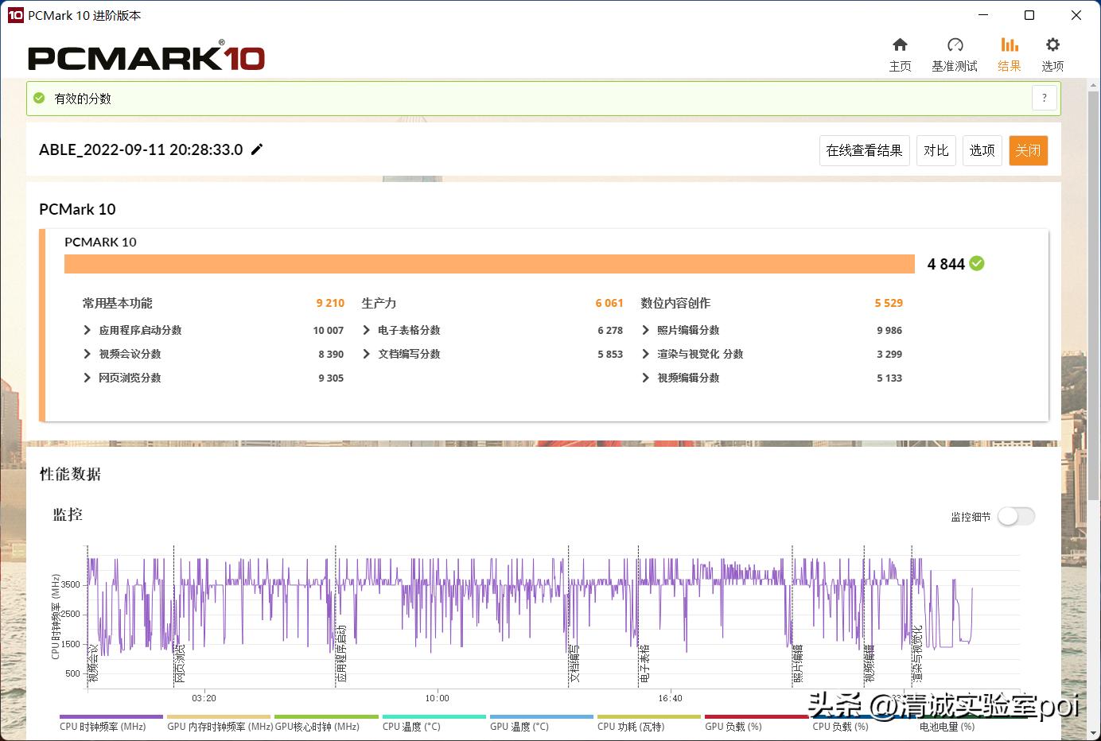This screenshot has width=1101, height=741.
Task: Click the 网页浏览 marker in the chart
Action: click(180, 663)
